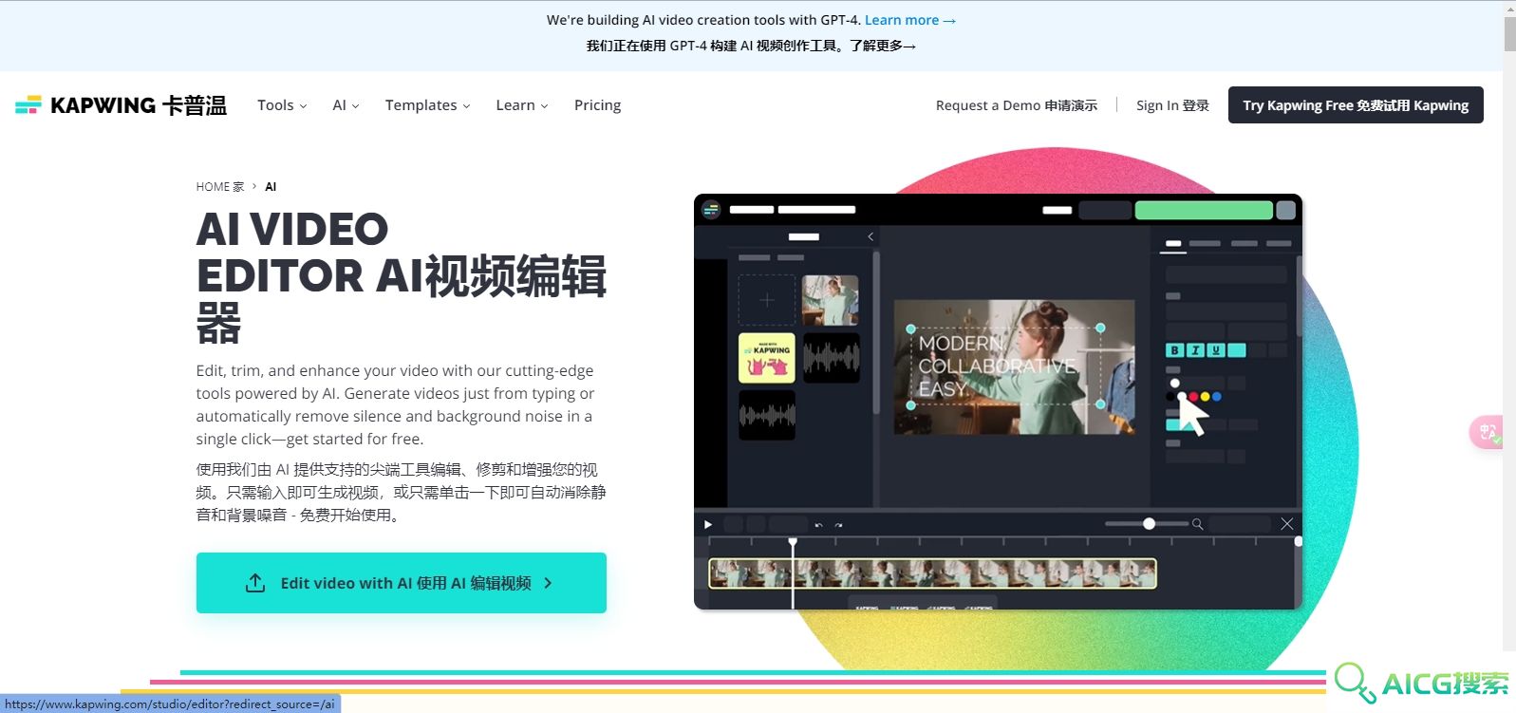The width and height of the screenshot is (1516, 713).
Task: Click the browser page vertical scrollbar
Action: tap(1509, 33)
